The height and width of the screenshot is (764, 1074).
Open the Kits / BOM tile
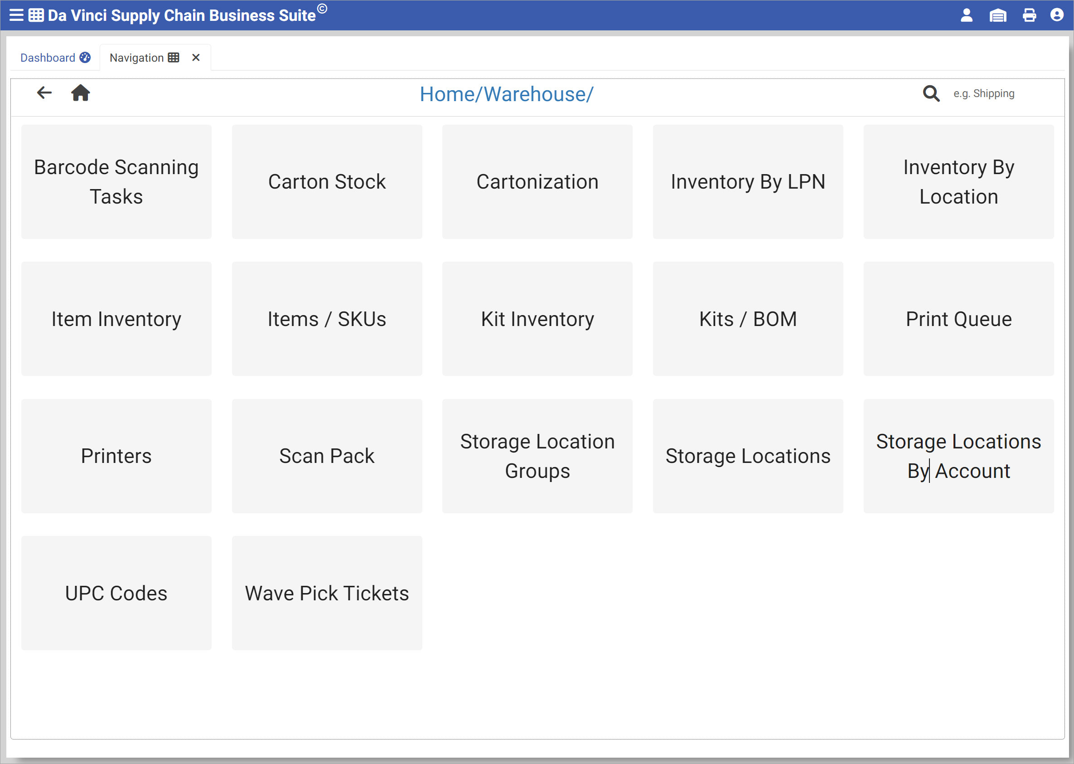click(748, 318)
